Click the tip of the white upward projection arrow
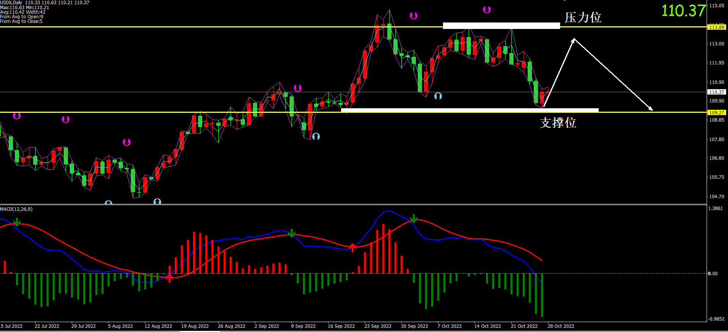The height and width of the screenshot is (332, 728). (x=573, y=39)
